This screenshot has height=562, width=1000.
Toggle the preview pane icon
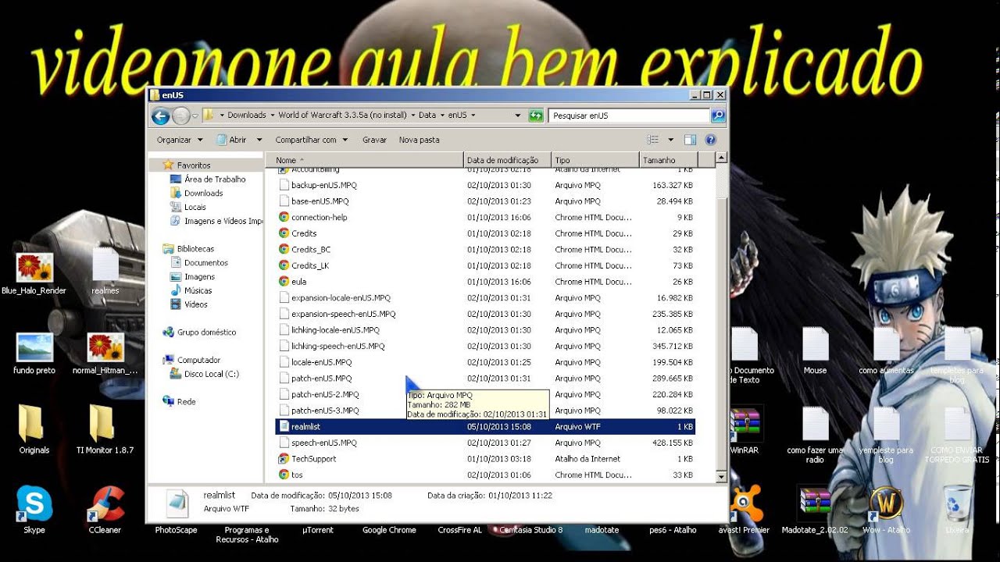[x=690, y=140]
